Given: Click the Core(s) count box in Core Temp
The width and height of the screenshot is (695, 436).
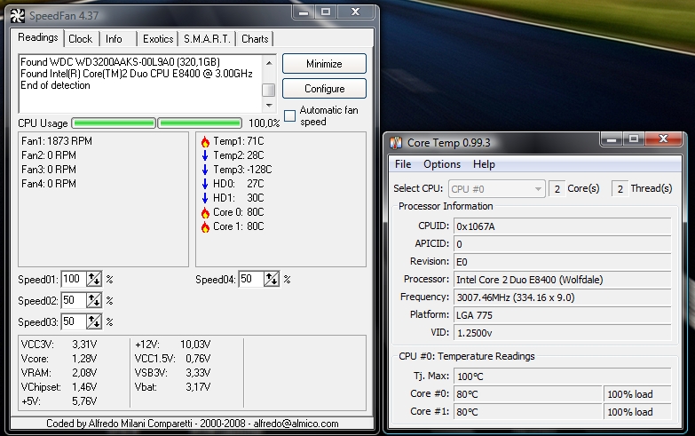Looking at the screenshot, I should (557, 189).
